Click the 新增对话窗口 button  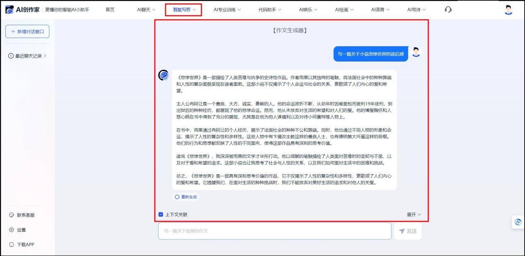27,31
